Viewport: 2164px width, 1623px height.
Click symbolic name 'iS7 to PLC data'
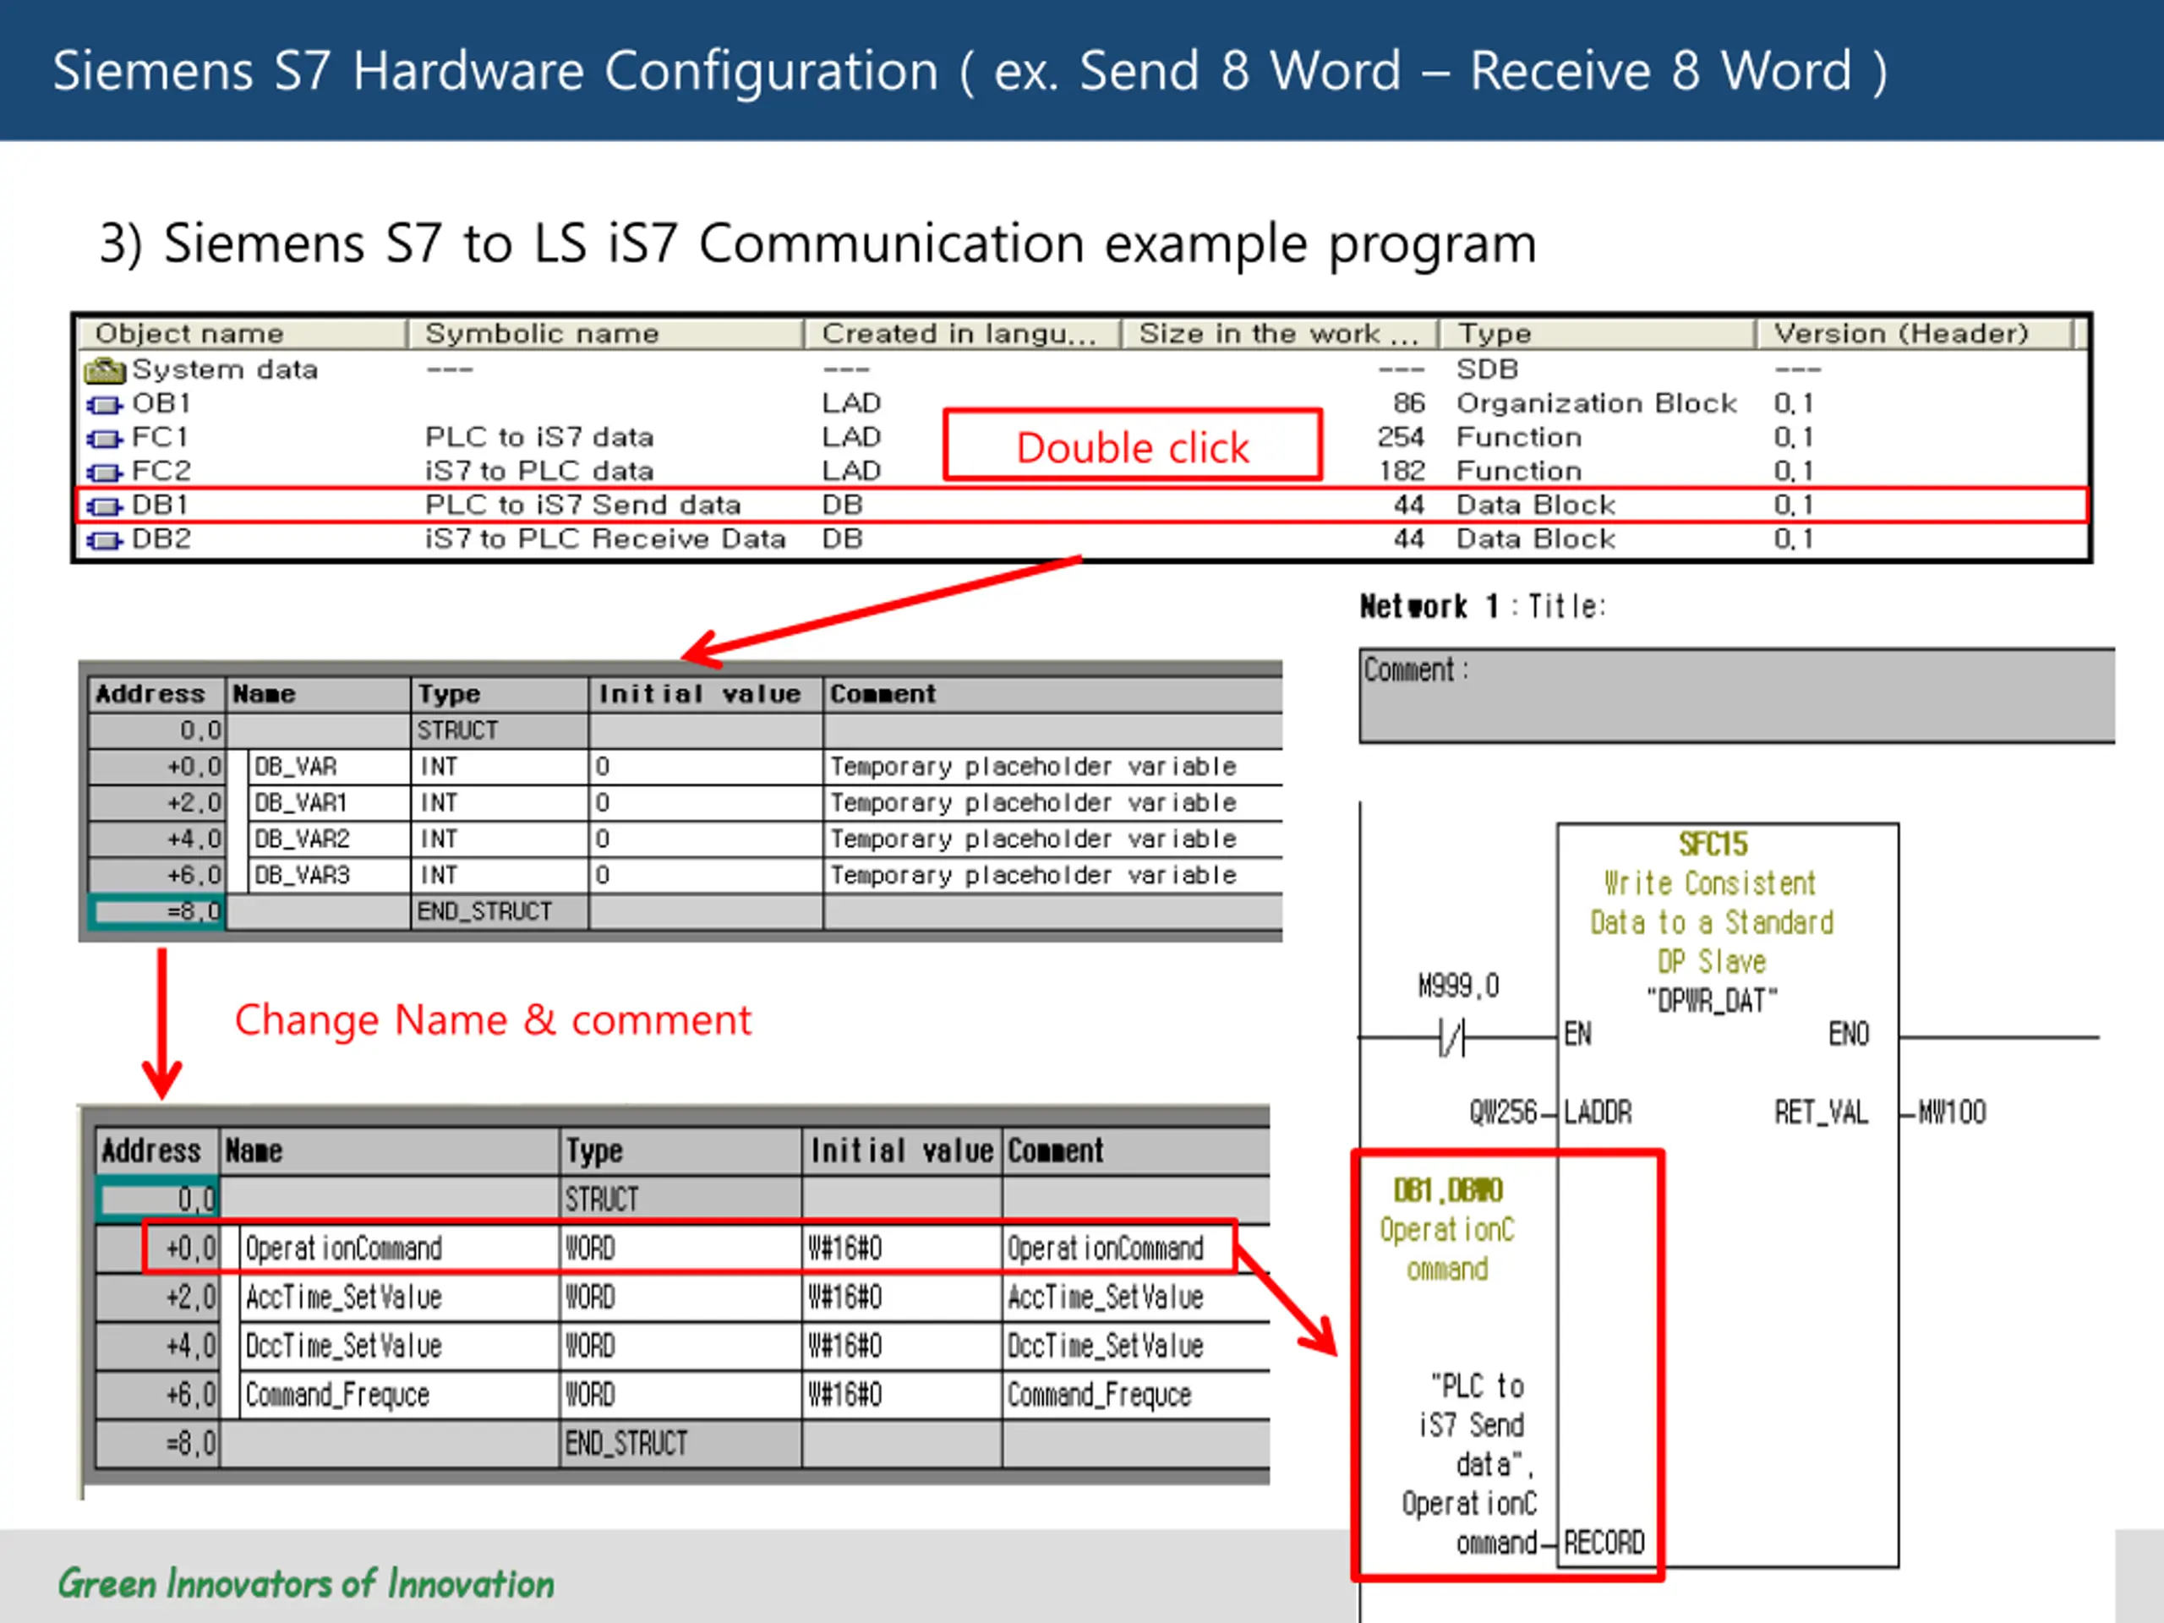(x=539, y=472)
